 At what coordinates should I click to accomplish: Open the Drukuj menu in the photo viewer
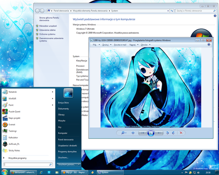[x=107, y=45]
